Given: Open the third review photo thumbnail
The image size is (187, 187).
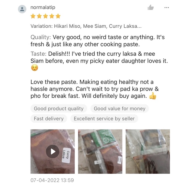Looking at the screenshot, I should click(148, 152).
